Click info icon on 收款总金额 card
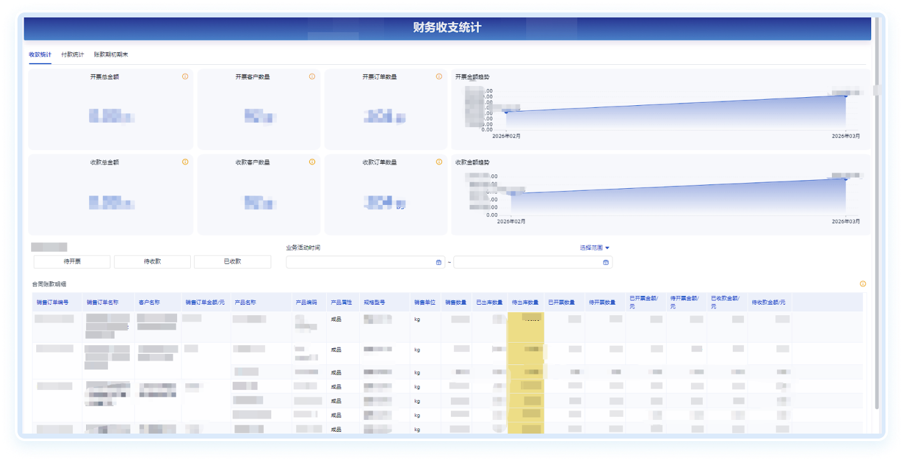 click(185, 162)
